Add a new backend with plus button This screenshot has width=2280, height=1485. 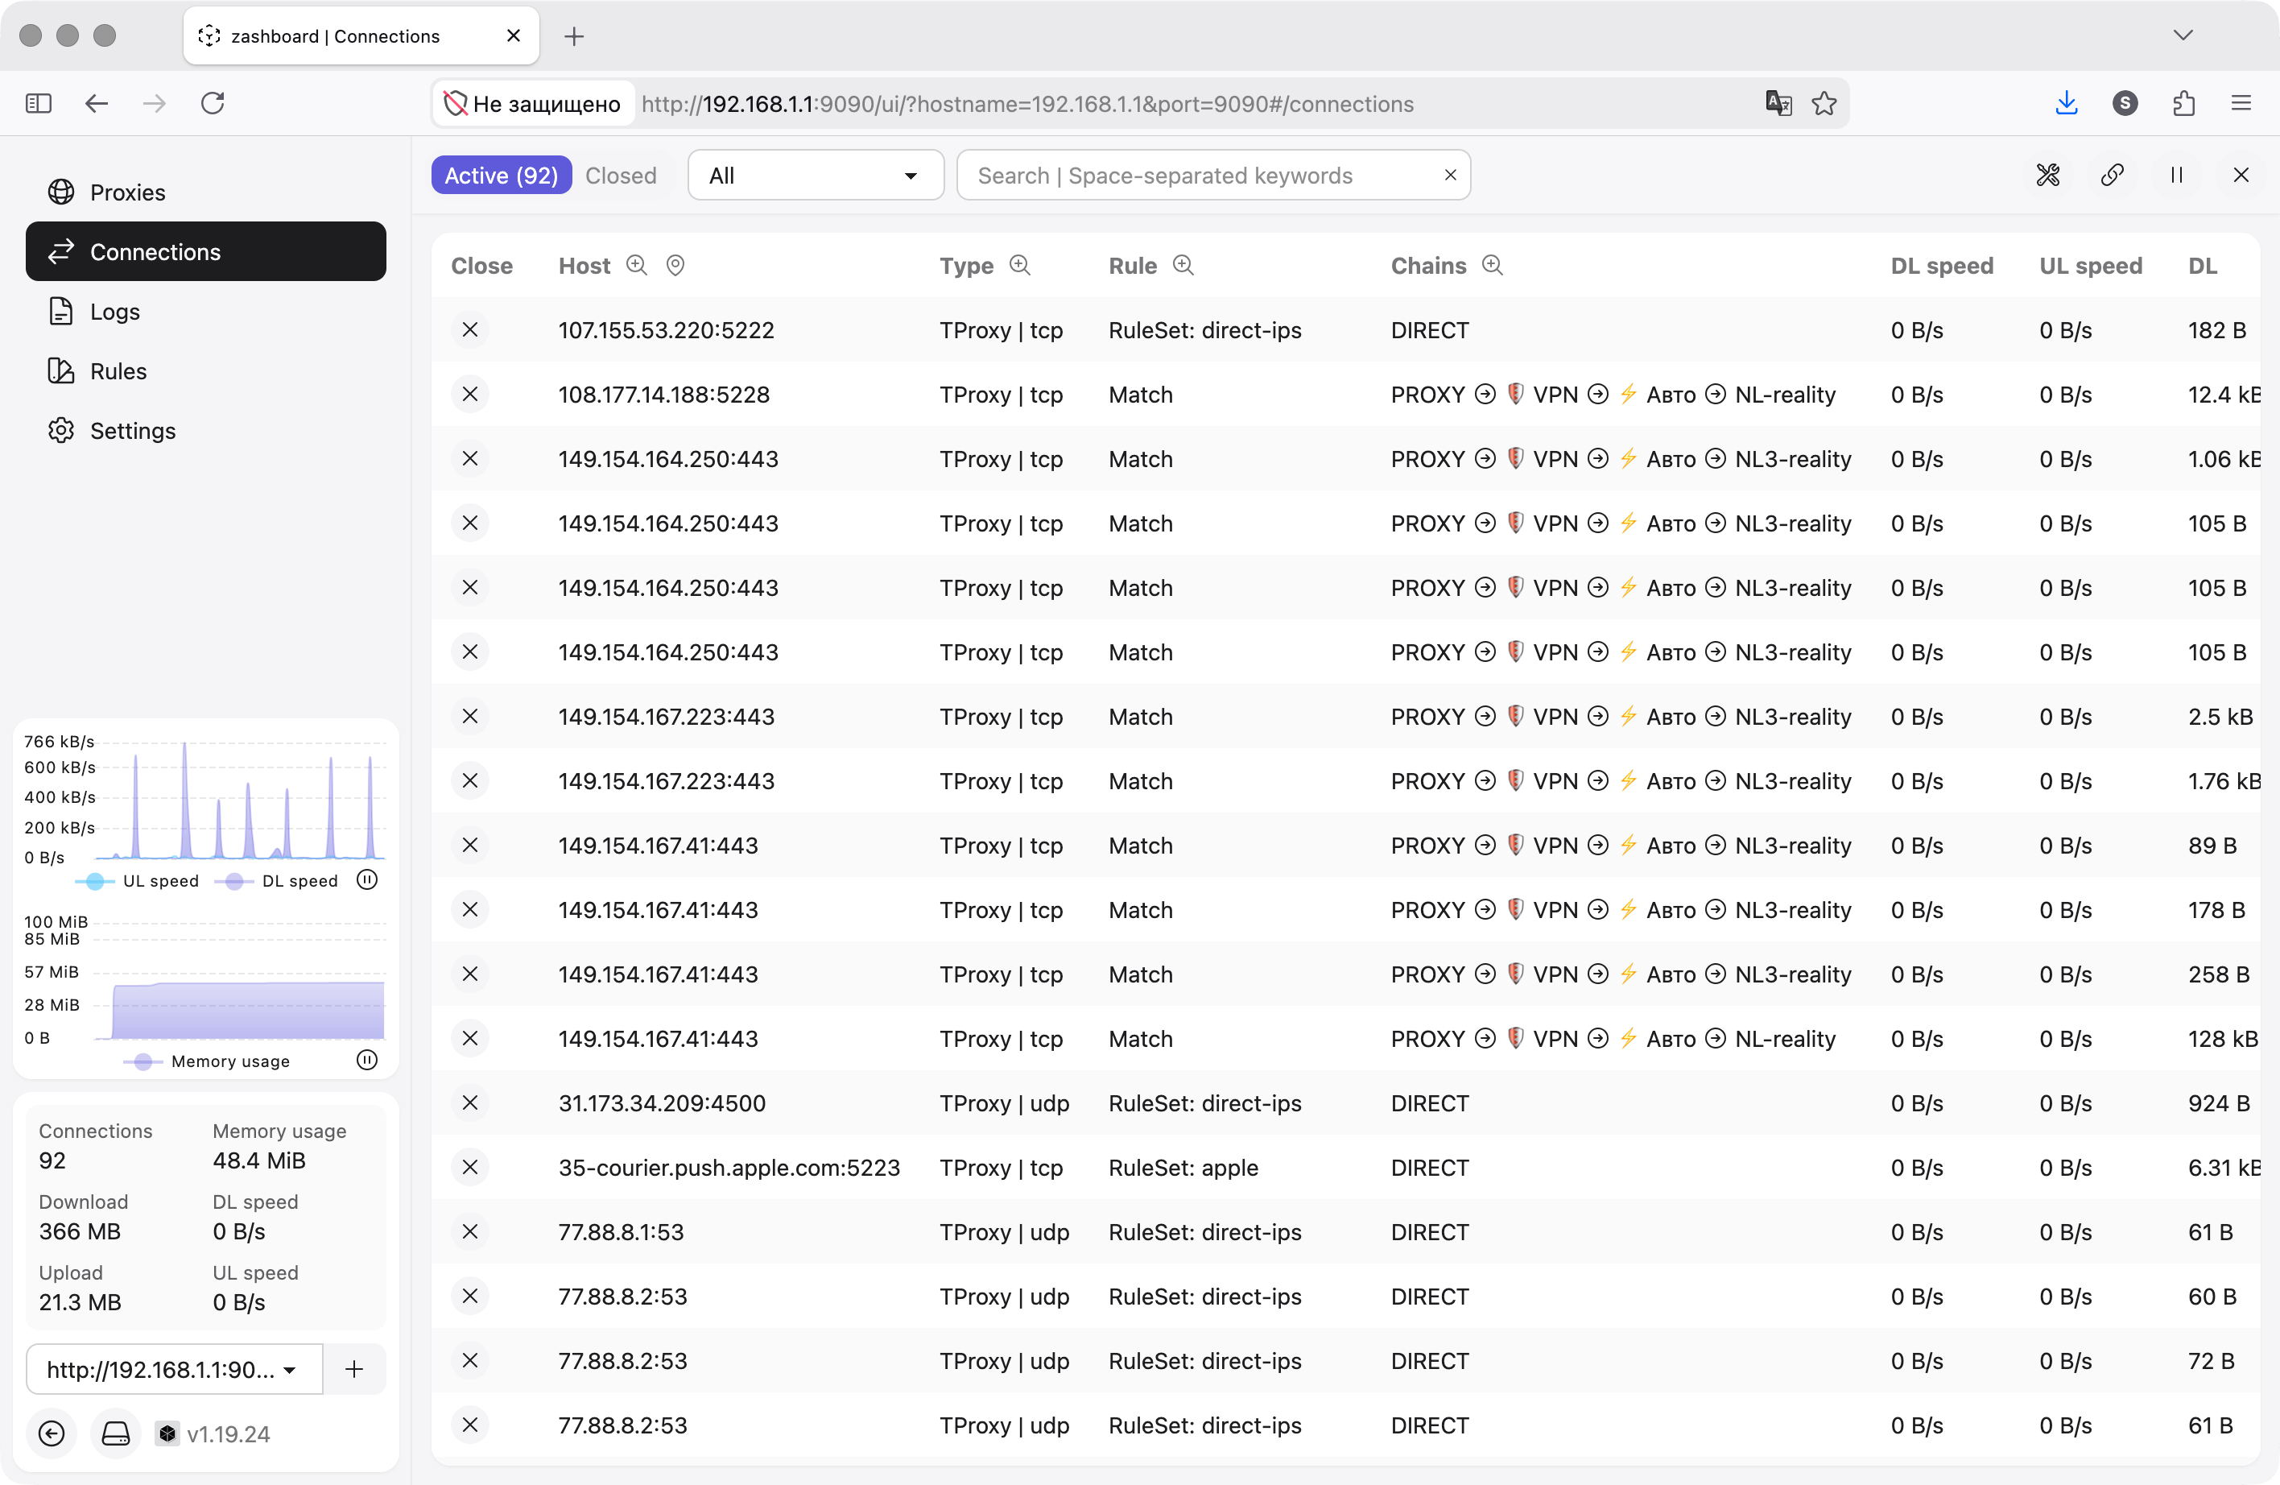tap(354, 1369)
